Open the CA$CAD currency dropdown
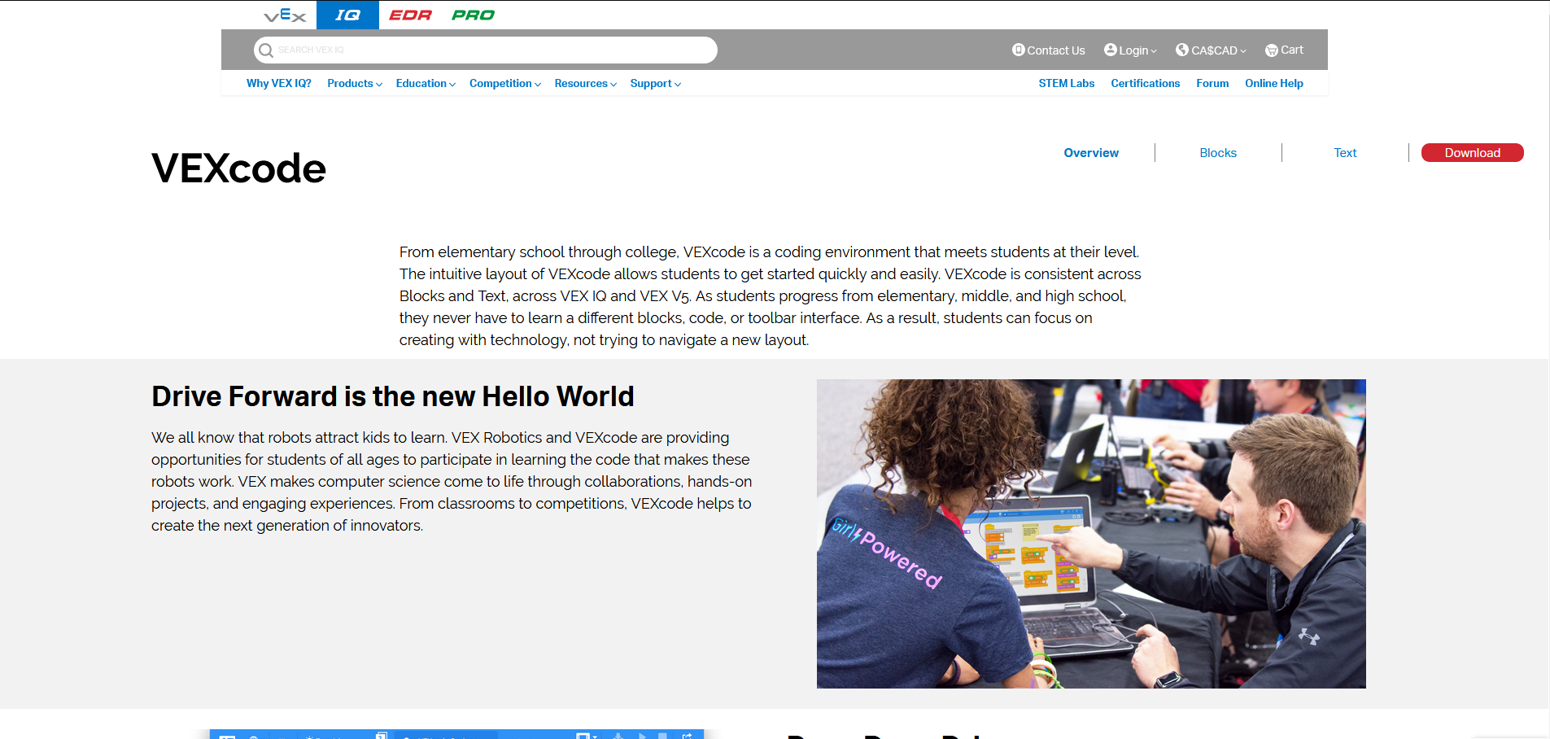Image resolution: width=1550 pixels, height=739 pixels. pos(1212,50)
